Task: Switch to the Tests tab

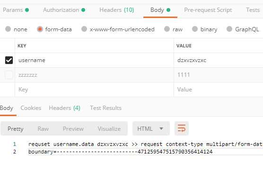Action: [x=253, y=10]
